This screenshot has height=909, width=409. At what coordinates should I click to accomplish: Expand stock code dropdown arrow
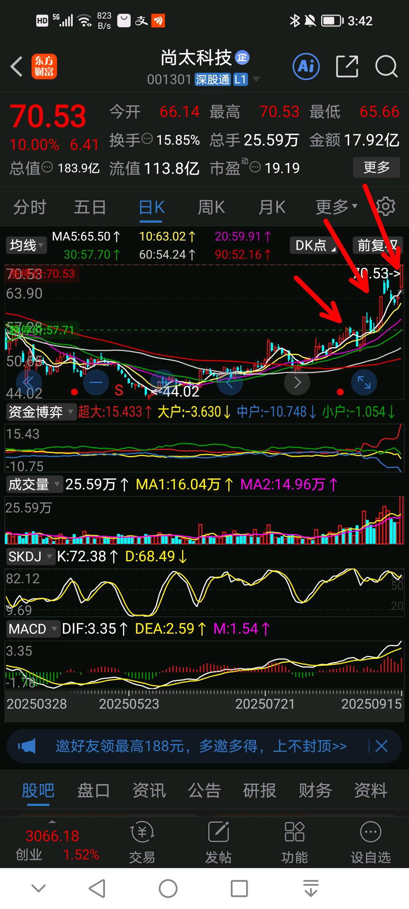256,79
